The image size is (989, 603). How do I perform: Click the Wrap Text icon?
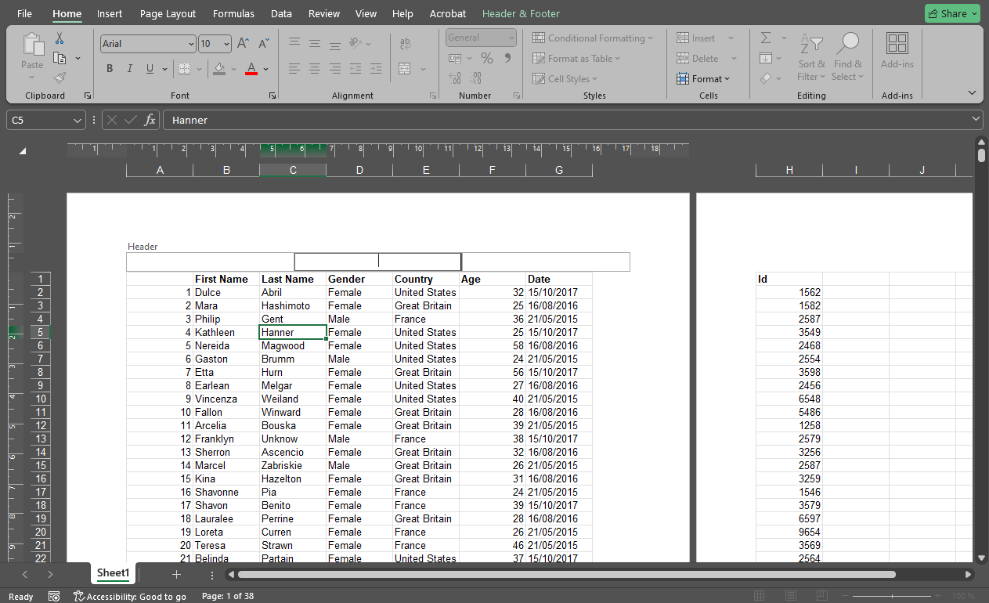tap(406, 44)
